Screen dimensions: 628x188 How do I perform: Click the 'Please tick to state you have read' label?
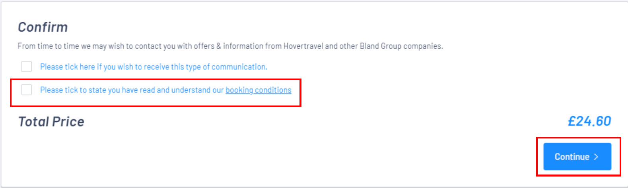point(166,90)
